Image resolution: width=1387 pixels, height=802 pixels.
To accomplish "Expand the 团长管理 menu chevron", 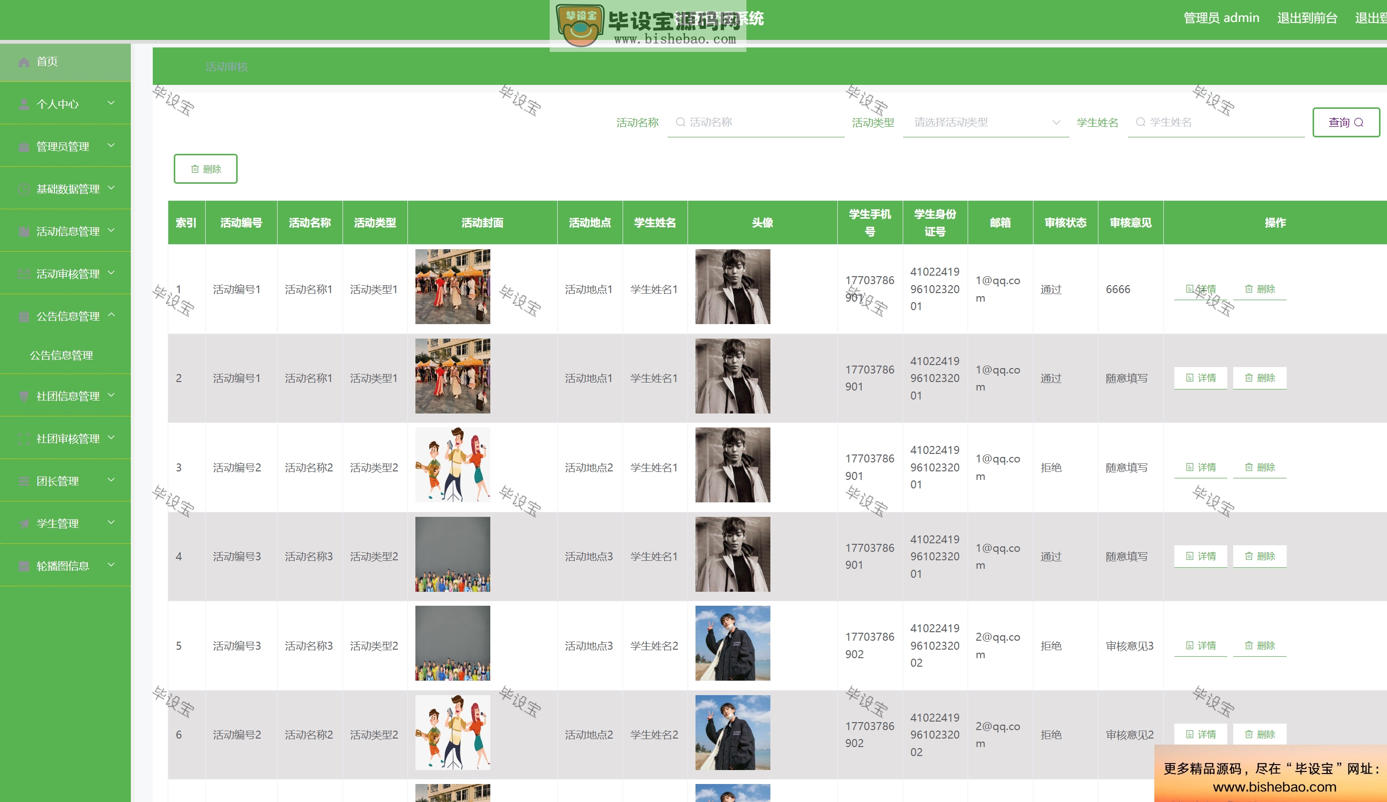I will [x=111, y=480].
